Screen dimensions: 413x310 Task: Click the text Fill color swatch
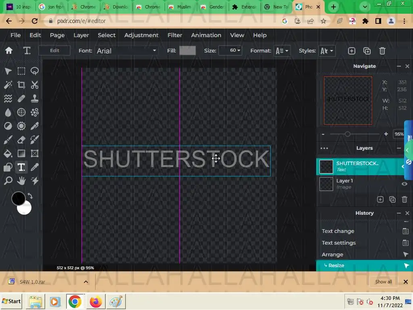(188, 50)
